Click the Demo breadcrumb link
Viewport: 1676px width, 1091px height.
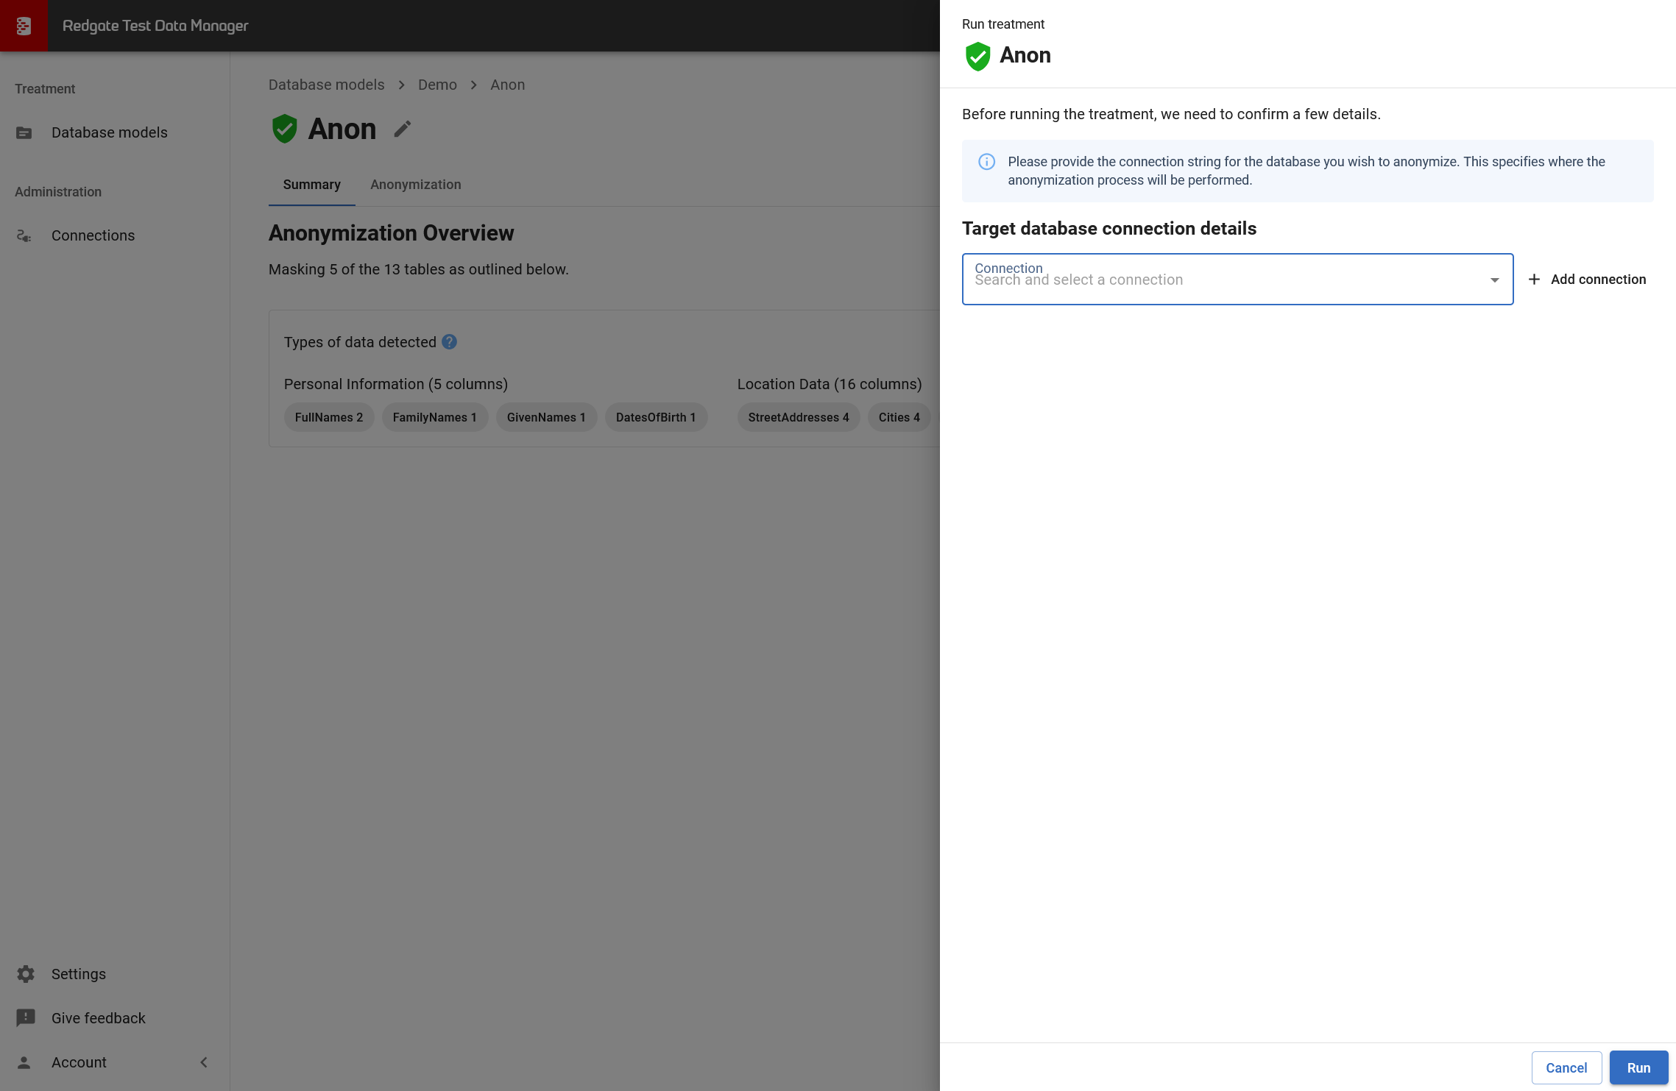[x=437, y=85]
